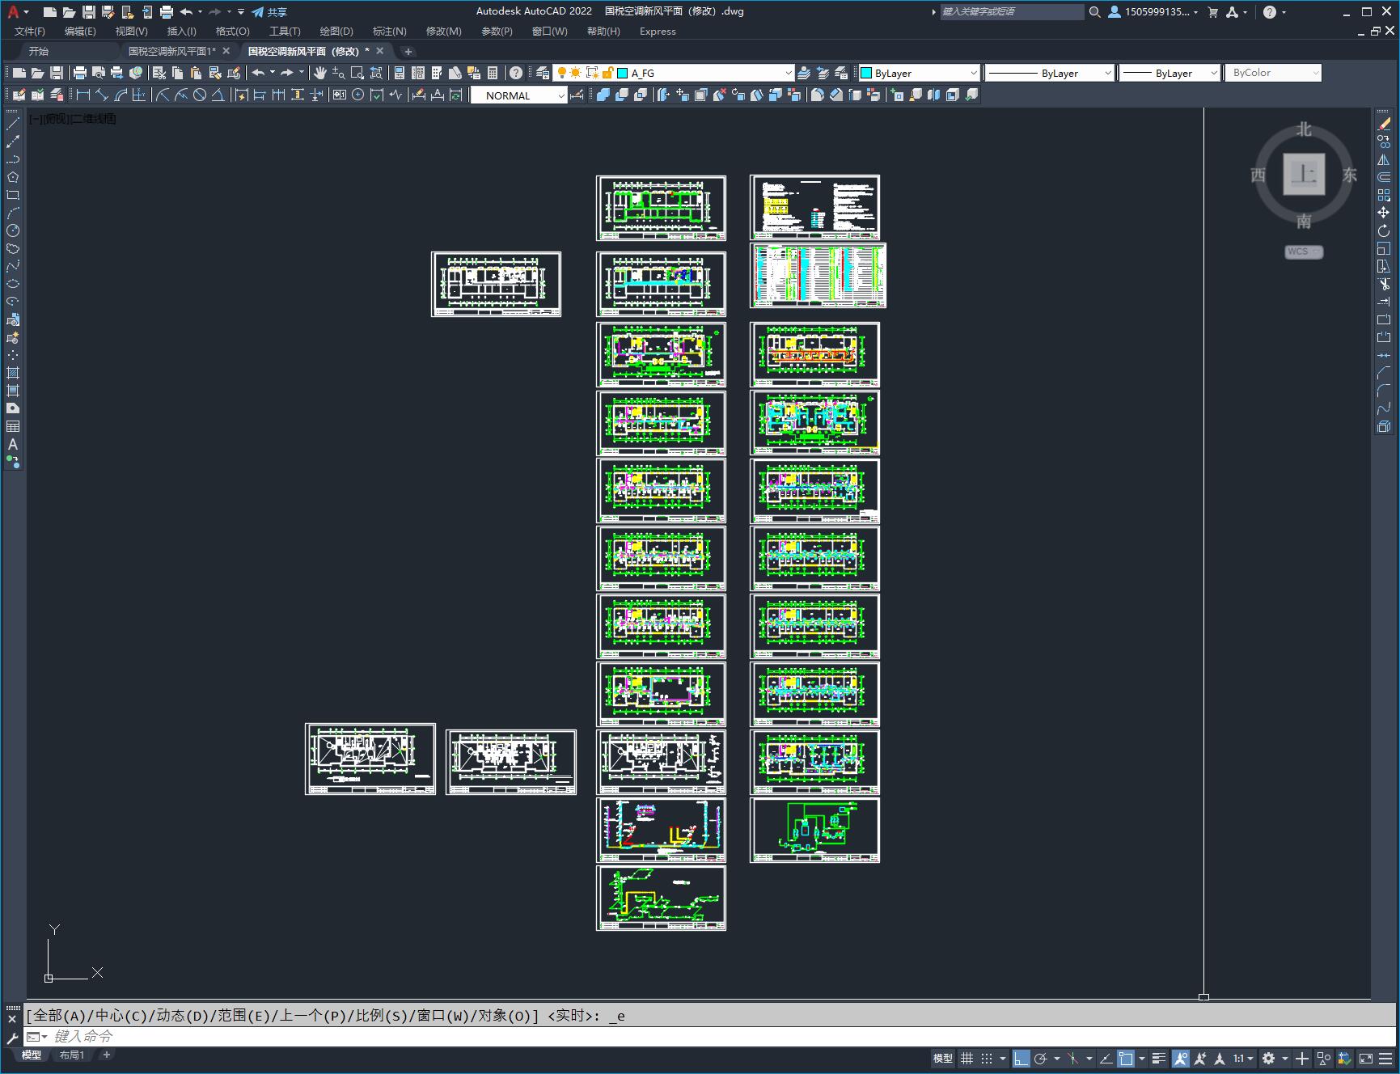Viewport: 1400px width, 1074px height.
Task: Select the Polygon draw tool
Action: (13, 177)
